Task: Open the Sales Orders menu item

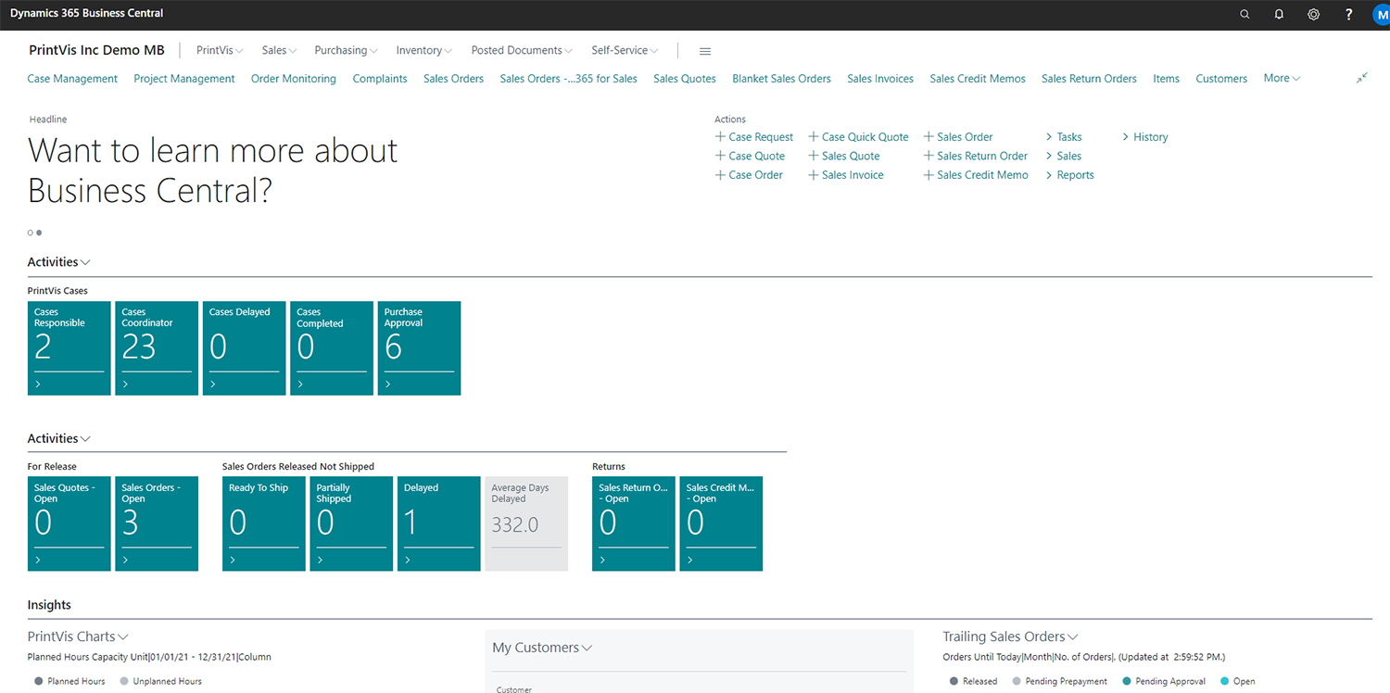Action: [453, 79]
